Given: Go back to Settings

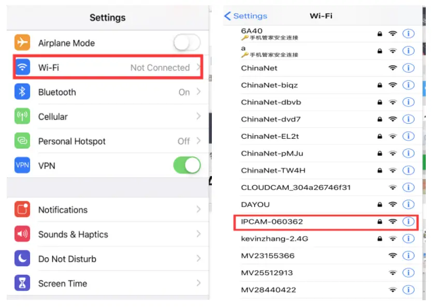Looking at the screenshot, I should (x=246, y=16).
